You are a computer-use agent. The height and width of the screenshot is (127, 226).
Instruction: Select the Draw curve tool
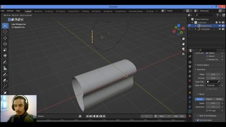tap(5, 74)
